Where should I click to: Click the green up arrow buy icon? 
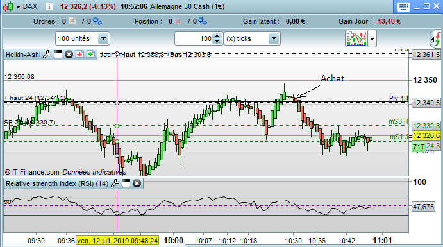90,55
